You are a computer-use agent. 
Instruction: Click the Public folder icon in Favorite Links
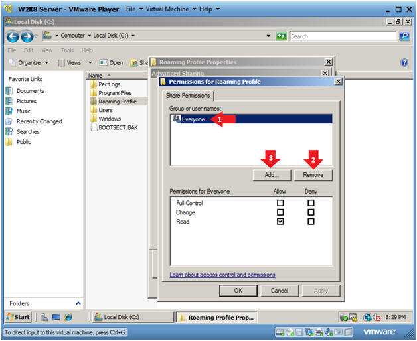coord(9,142)
